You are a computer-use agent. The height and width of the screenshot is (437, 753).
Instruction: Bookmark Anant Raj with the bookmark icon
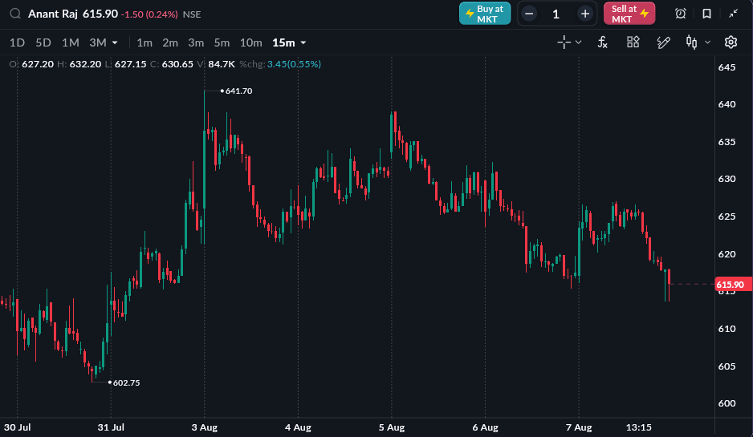tap(707, 14)
